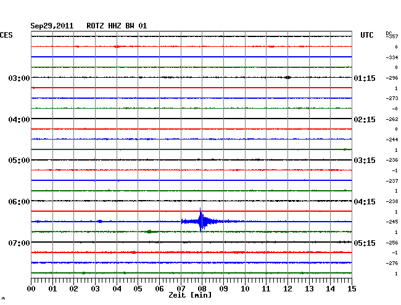Viewport: 401px width, 305px height.
Task: Click the date label Sep29,2011
Action: pos(52,26)
